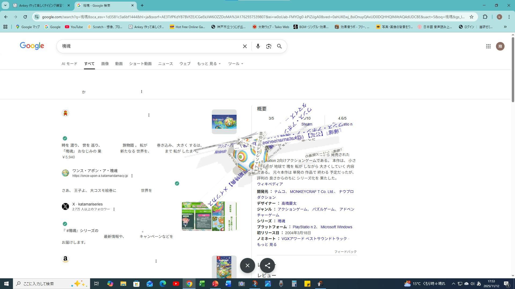515x289 pixels.
Task: Open the Nintendo Switch game box thumbnail
Action: coord(224,267)
